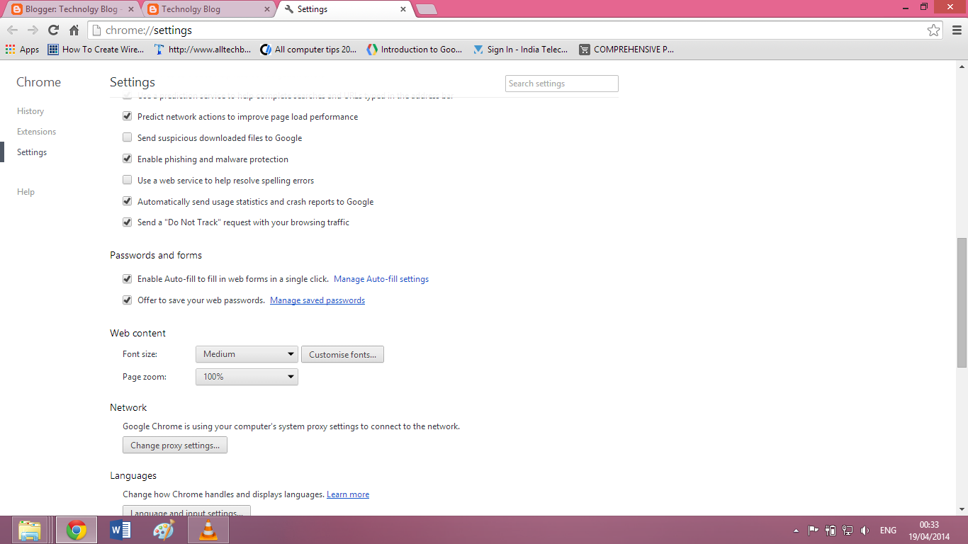Open 'Manage saved passwords' link
The width and height of the screenshot is (968, 544).
[317, 300]
